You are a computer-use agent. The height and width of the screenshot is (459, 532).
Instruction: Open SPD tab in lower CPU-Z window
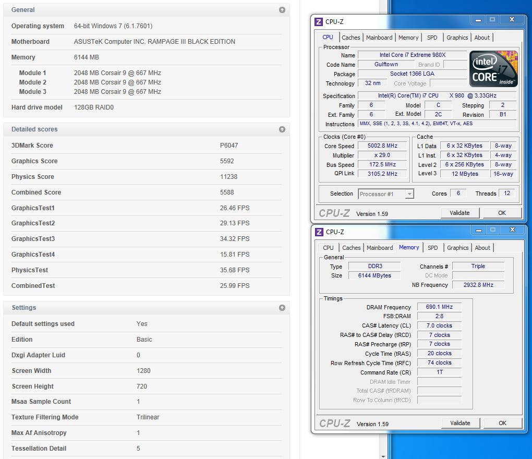click(432, 248)
